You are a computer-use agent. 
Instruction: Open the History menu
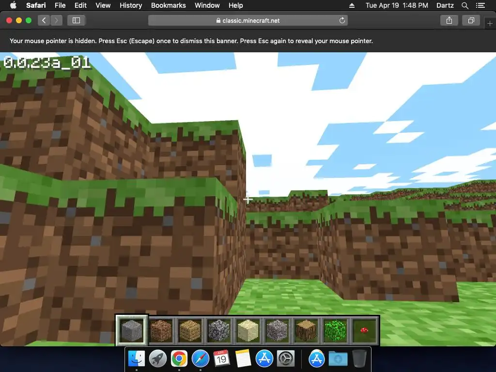coord(131,5)
